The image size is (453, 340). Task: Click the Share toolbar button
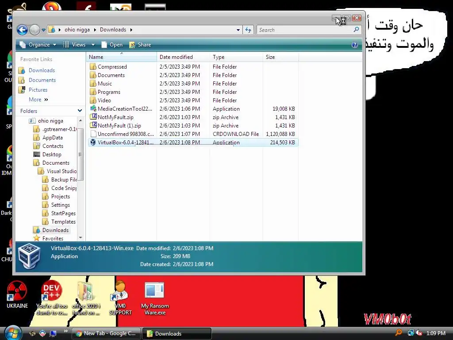coord(140,45)
